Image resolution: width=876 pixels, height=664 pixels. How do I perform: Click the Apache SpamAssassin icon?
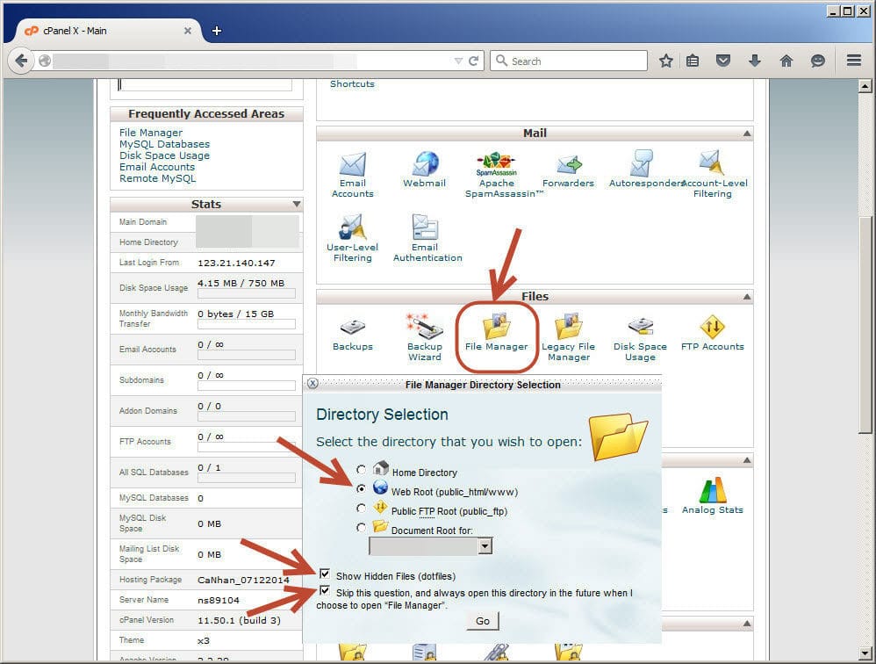(x=496, y=164)
